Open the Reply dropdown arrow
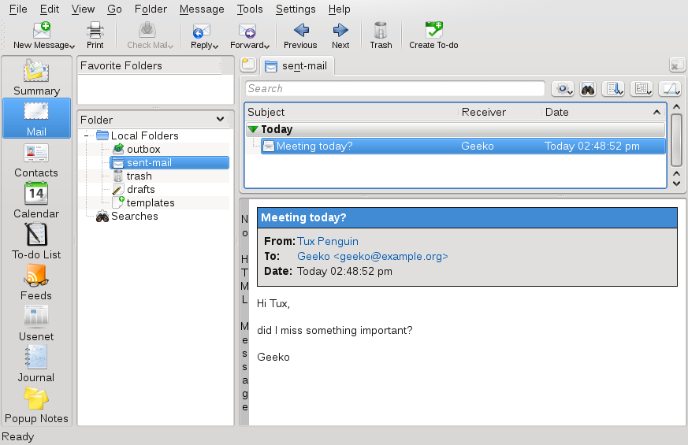 click(x=215, y=46)
